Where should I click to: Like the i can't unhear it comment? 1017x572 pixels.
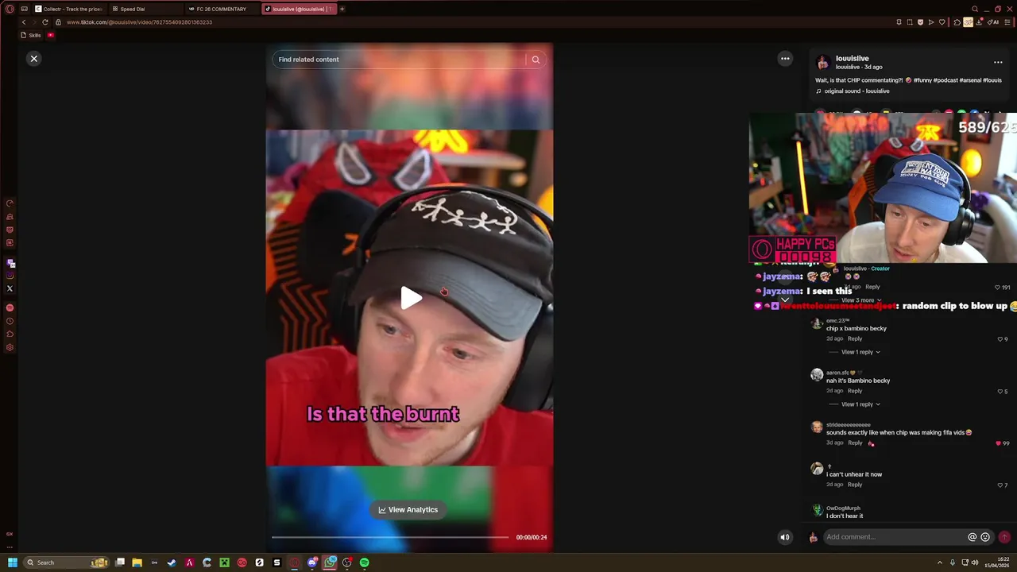pyautogui.click(x=1000, y=485)
